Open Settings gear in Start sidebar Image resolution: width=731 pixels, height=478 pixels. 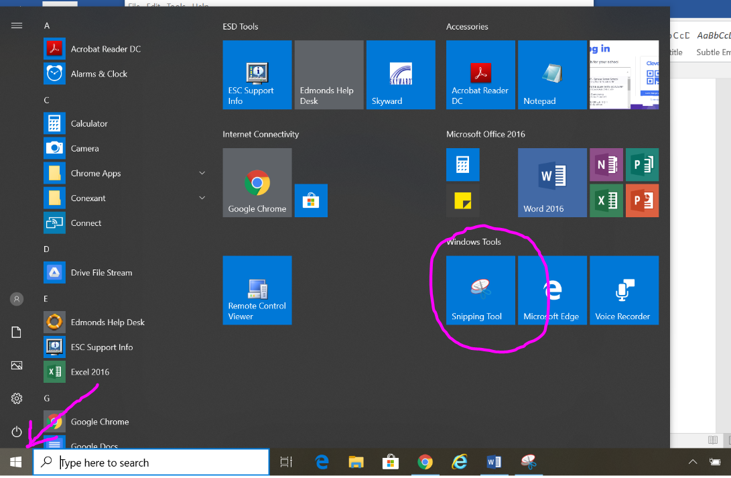click(x=17, y=398)
